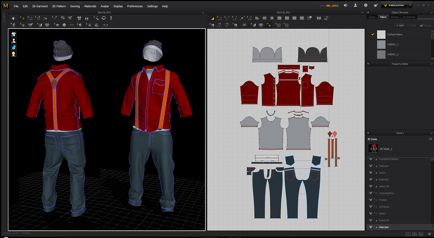Viewport: 434px width, 238px height.
Task: Undock the 3D window via its pop-out icon
Action: point(203,13)
